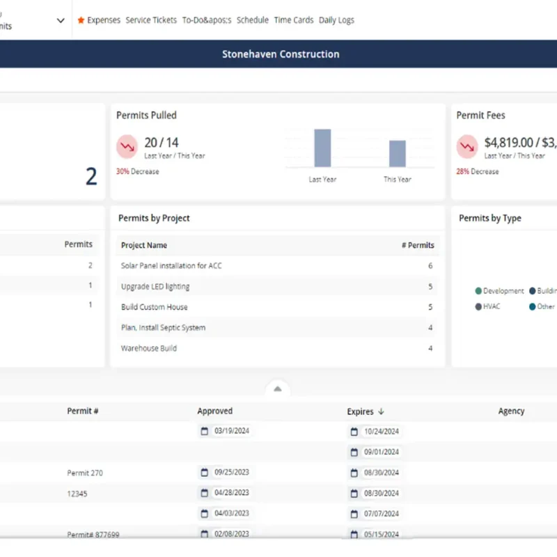Click permit number 12345 cell
The width and height of the screenshot is (557, 557).
[77, 494]
